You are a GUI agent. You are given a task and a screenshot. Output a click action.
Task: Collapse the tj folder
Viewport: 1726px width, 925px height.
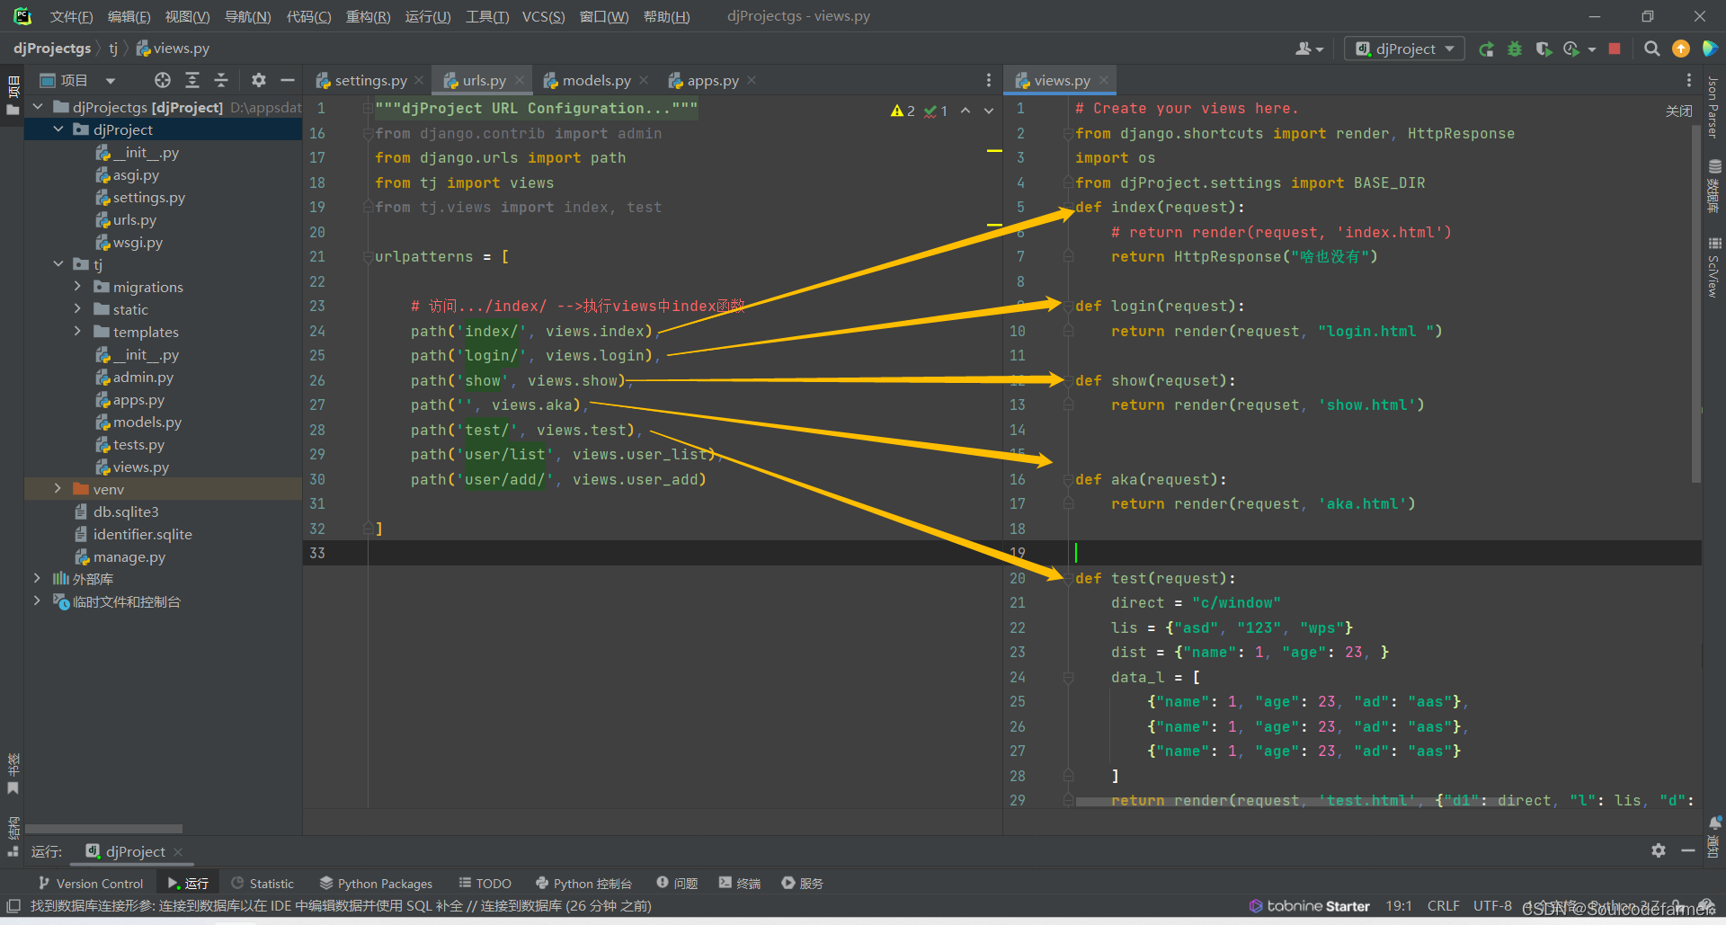coord(58,264)
